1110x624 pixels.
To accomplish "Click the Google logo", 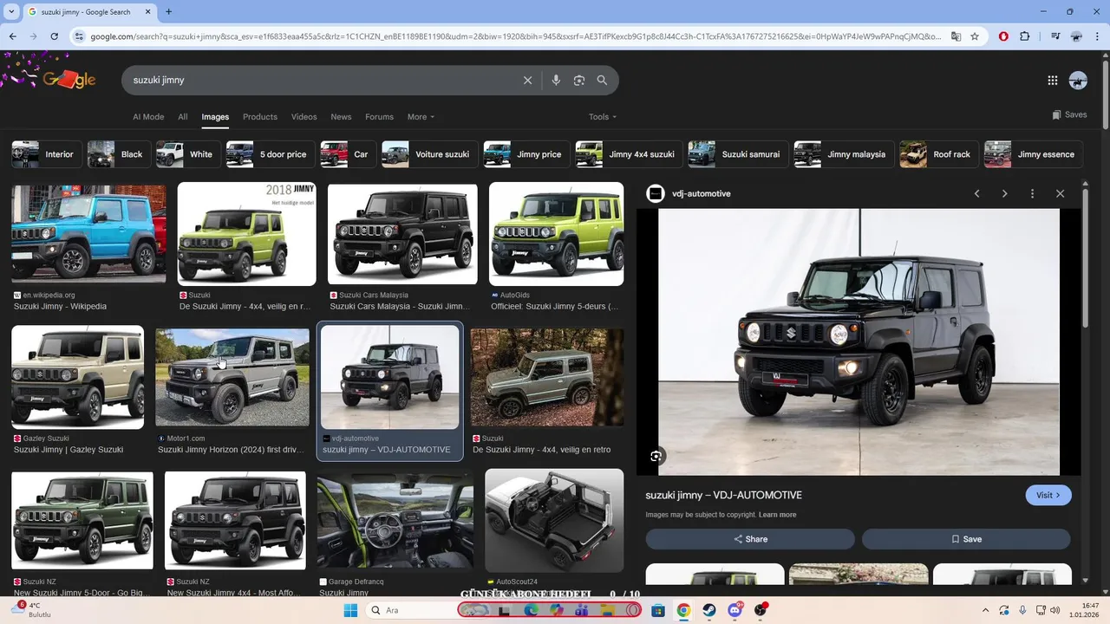I will tap(69, 80).
